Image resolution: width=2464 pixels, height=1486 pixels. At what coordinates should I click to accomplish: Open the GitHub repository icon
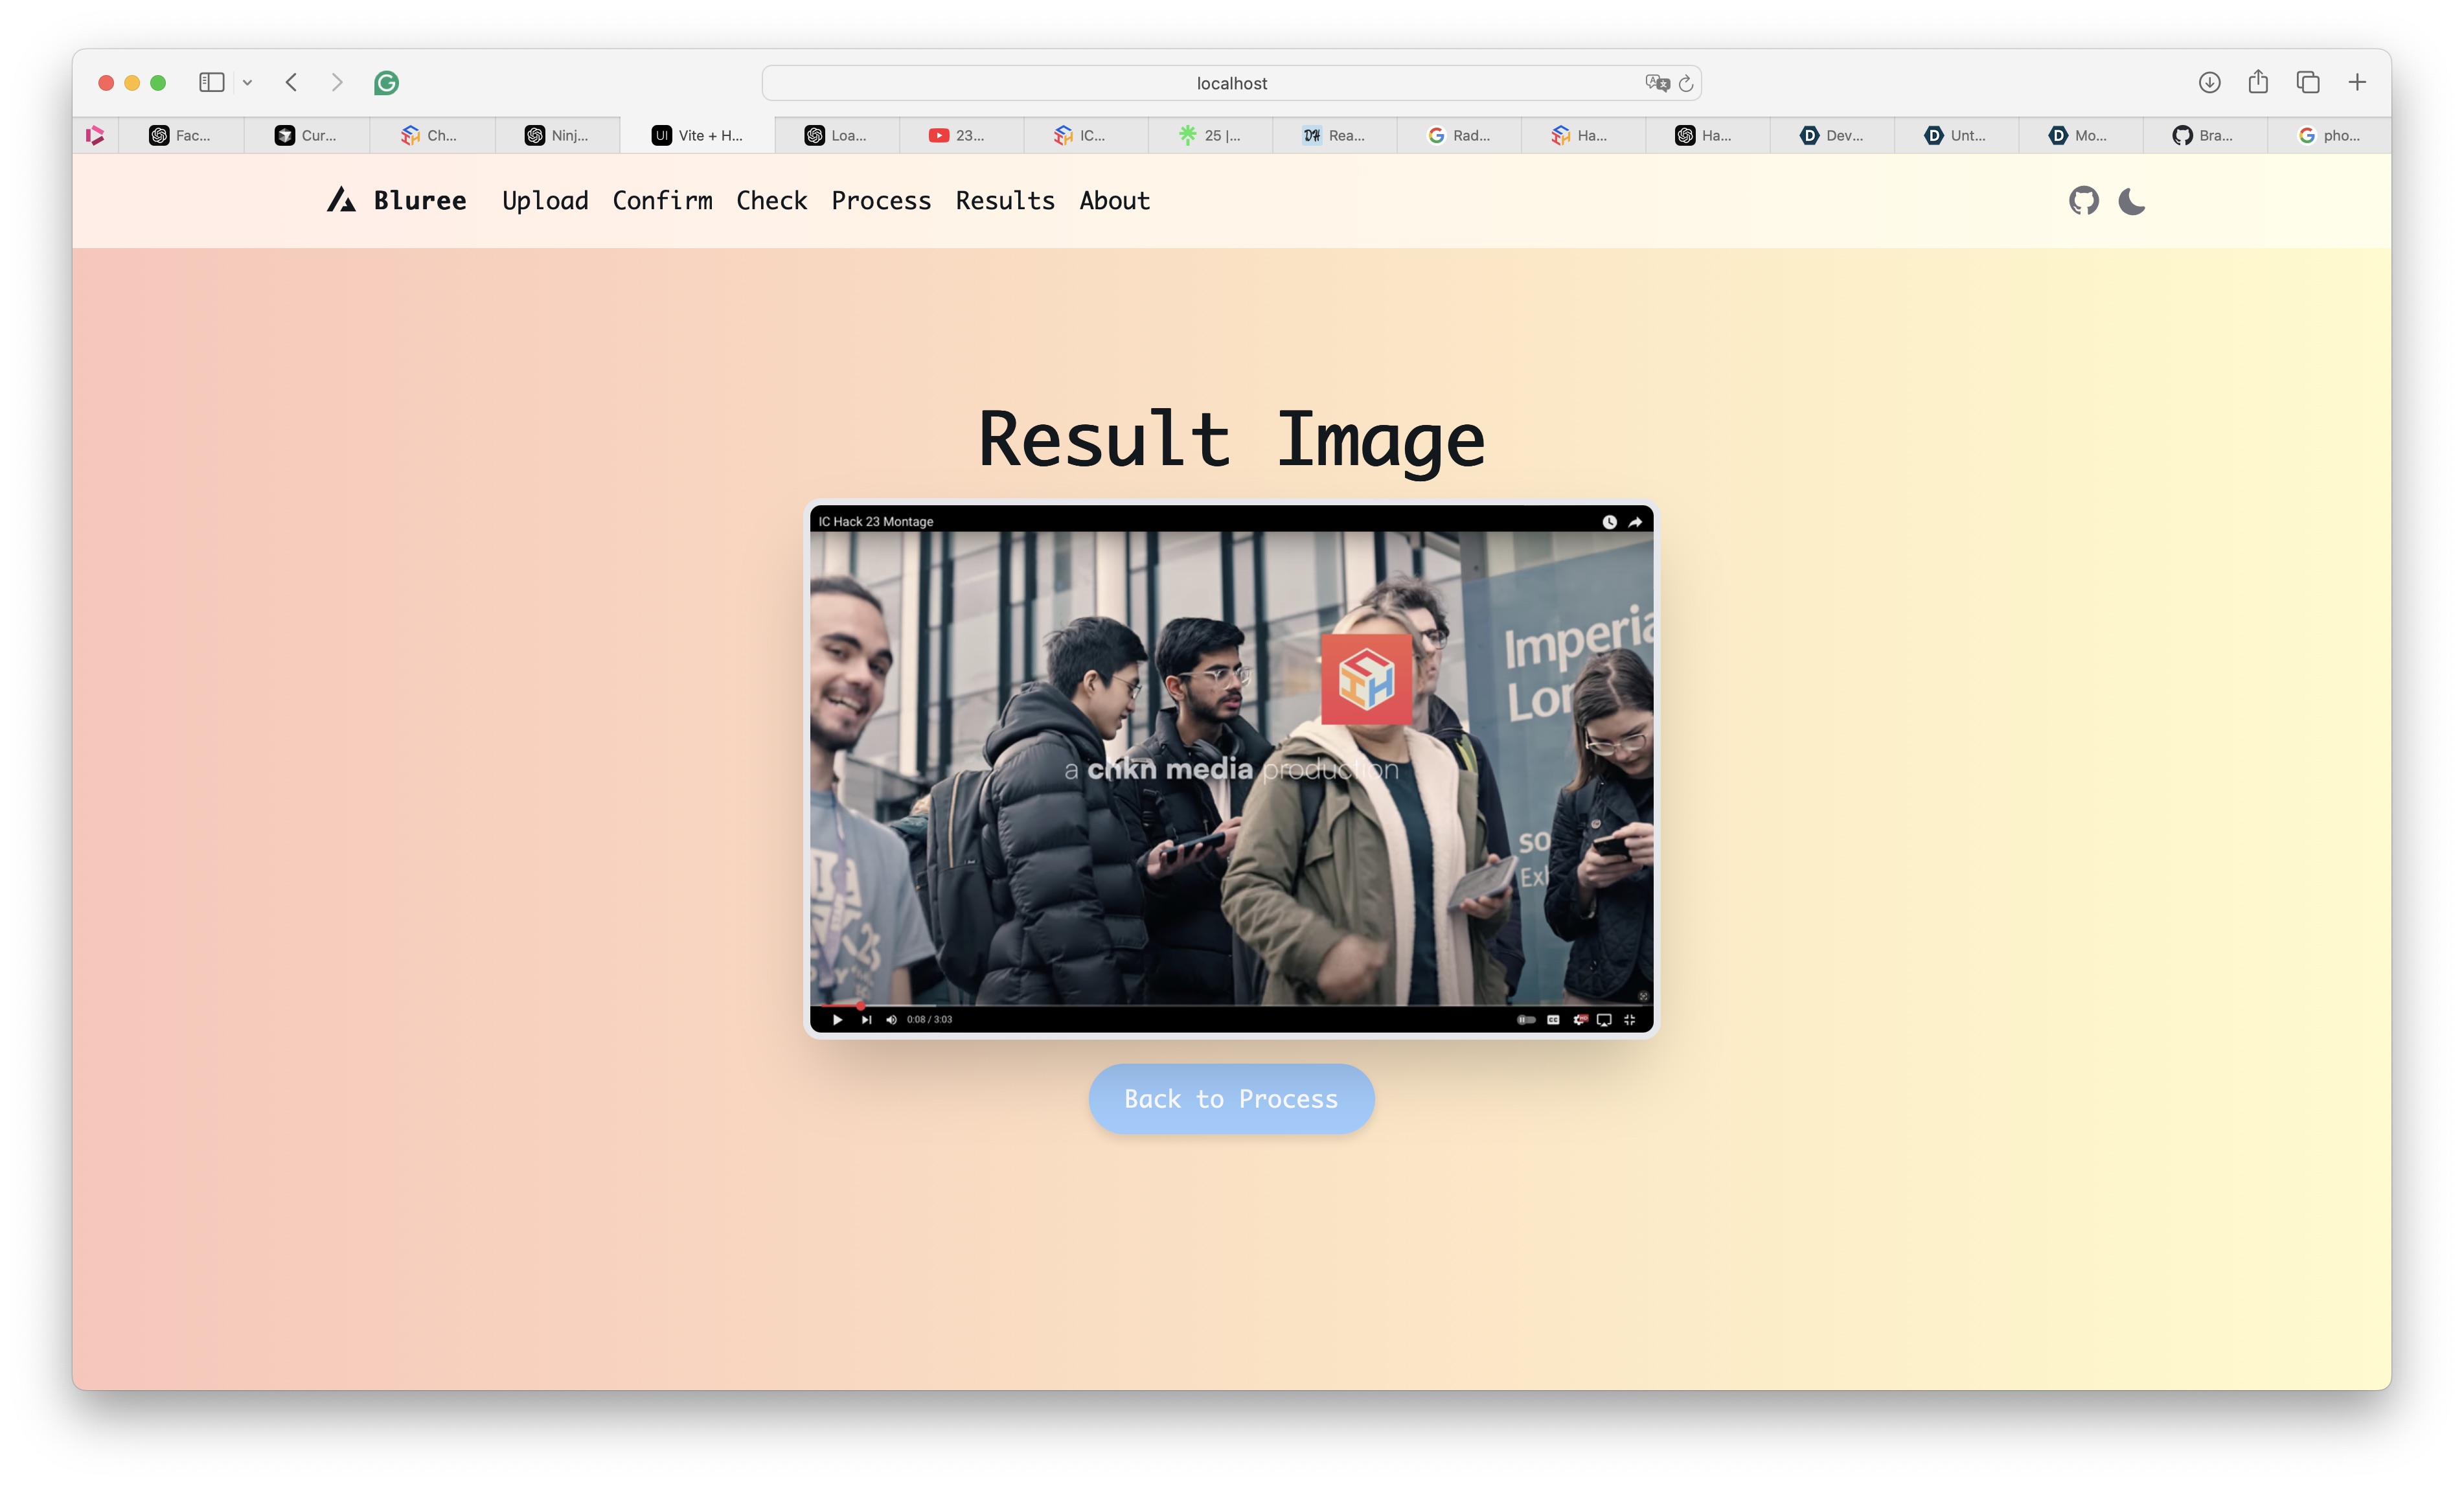(x=2083, y=201)
